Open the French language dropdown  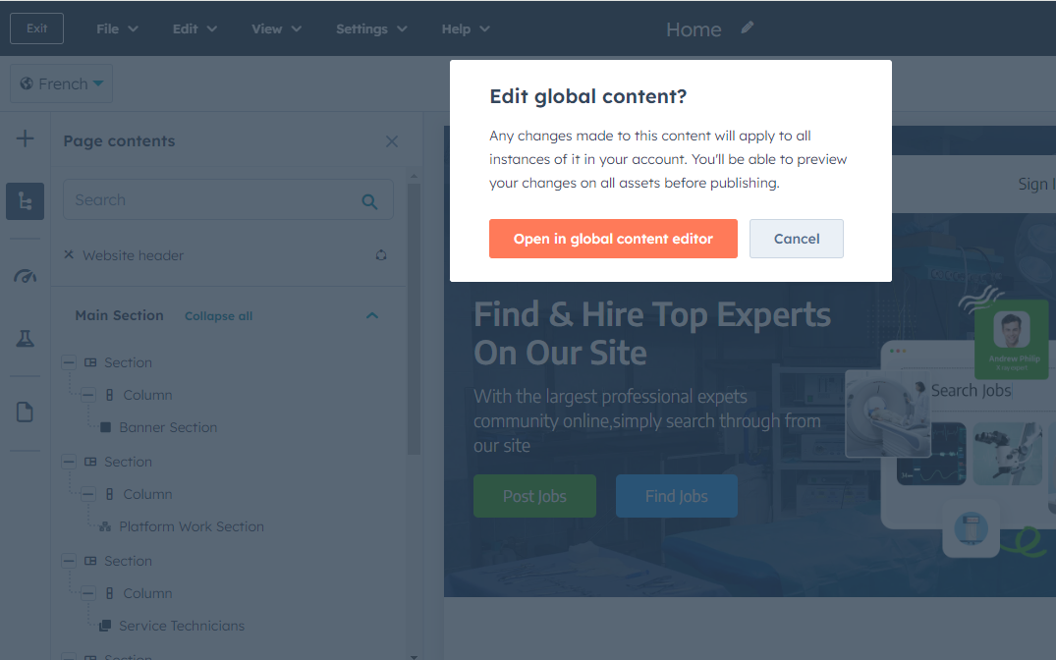[61, 83]
